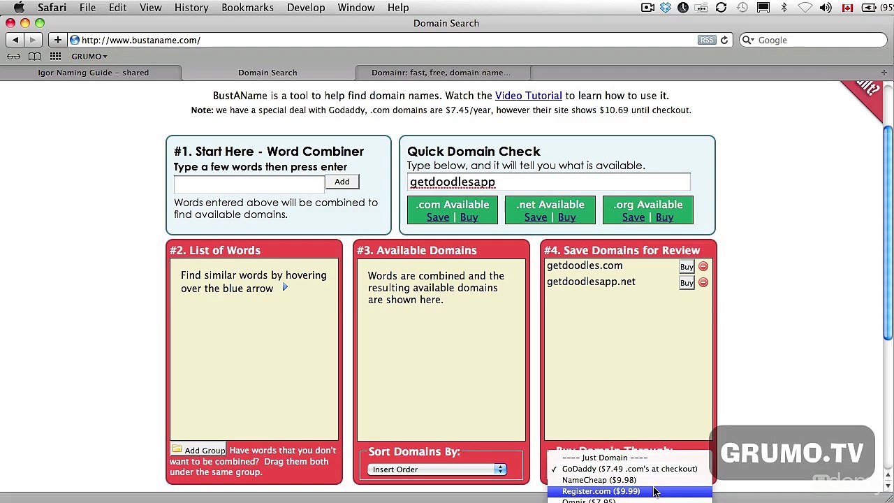Open the Develop menu
The width and height of the screenshot is (894, 503).
pos(306,8)
